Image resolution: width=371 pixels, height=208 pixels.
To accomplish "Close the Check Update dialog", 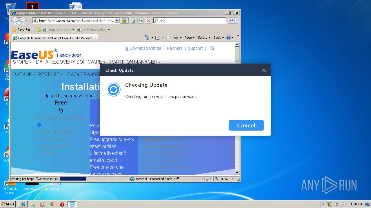I will 264,70.
